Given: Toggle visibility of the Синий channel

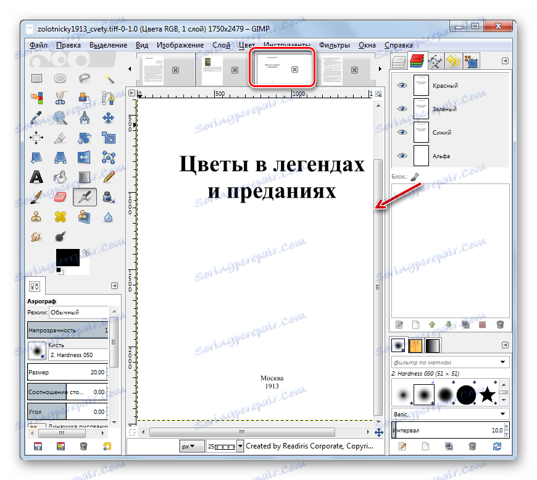Looking at the screenshot, I should (x=402, y=132).
